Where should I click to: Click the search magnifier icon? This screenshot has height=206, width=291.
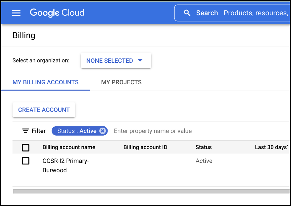pos(187,13)
